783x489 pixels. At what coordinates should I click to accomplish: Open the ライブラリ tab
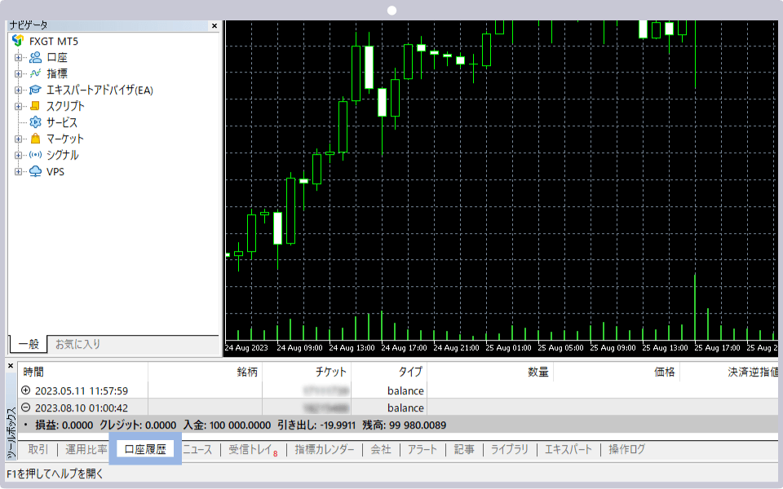pos(510,449)
